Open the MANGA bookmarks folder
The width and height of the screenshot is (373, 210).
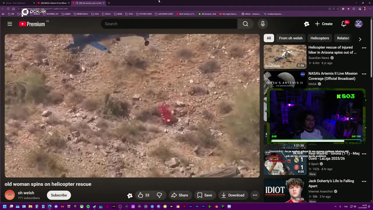[x=35, y=14]
